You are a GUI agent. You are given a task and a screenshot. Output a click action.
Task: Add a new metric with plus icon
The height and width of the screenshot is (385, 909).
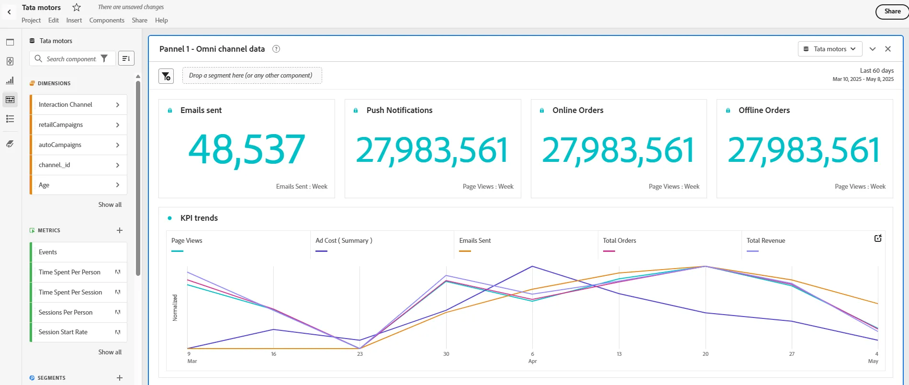point(120,230)
